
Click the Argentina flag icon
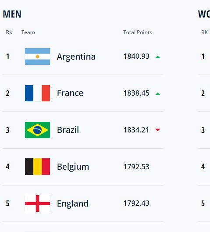click(x=37, y=57)
